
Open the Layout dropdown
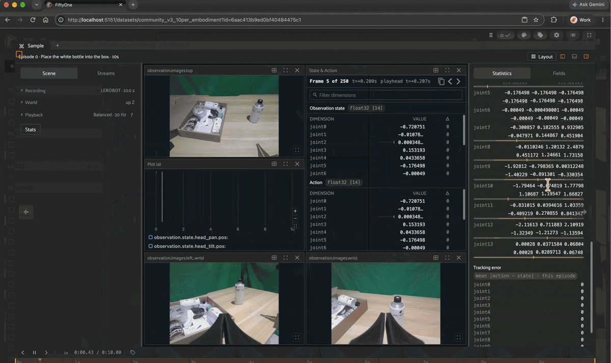click(542, 57)
